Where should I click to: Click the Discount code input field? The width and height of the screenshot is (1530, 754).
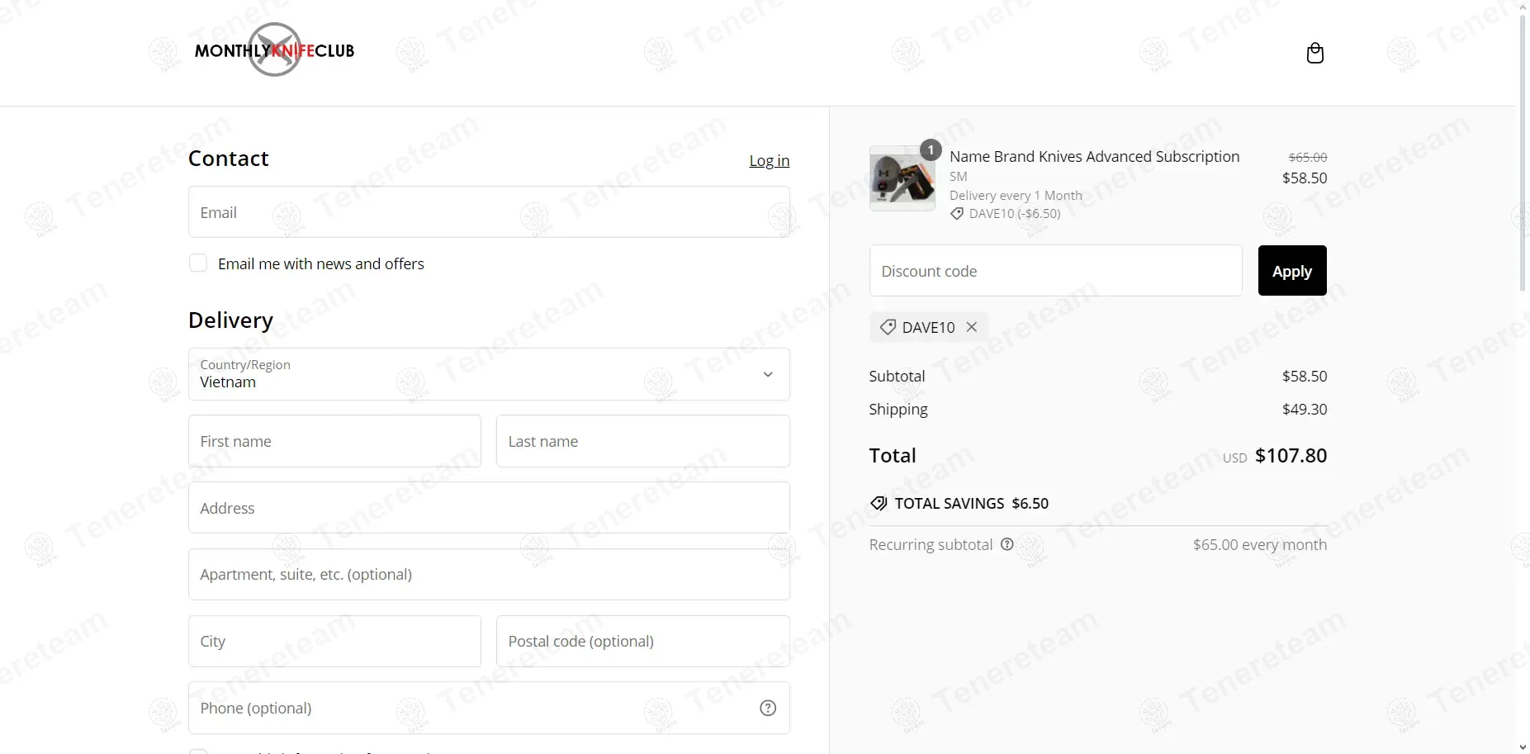coord(1055,271)
